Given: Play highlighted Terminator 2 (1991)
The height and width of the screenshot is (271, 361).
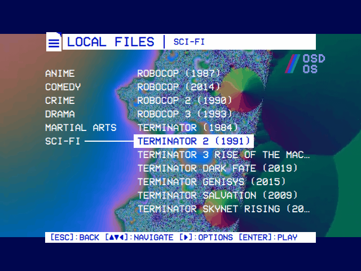Looking at the screenshot, I should [193, 141].
